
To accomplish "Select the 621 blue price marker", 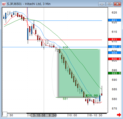I will [114, 20].
